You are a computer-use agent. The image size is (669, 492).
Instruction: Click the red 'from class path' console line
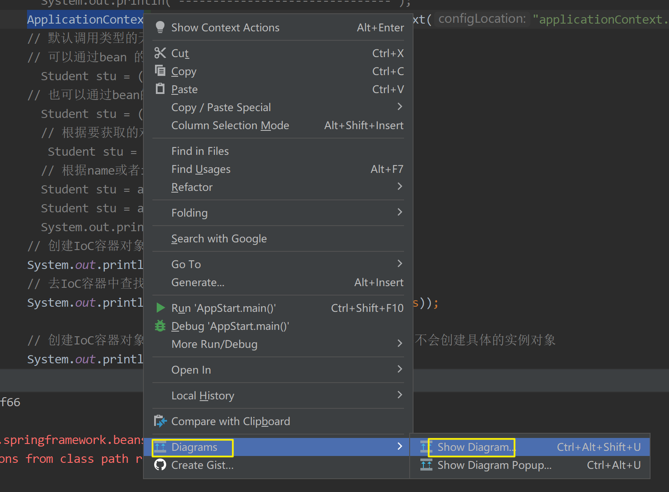72,459
